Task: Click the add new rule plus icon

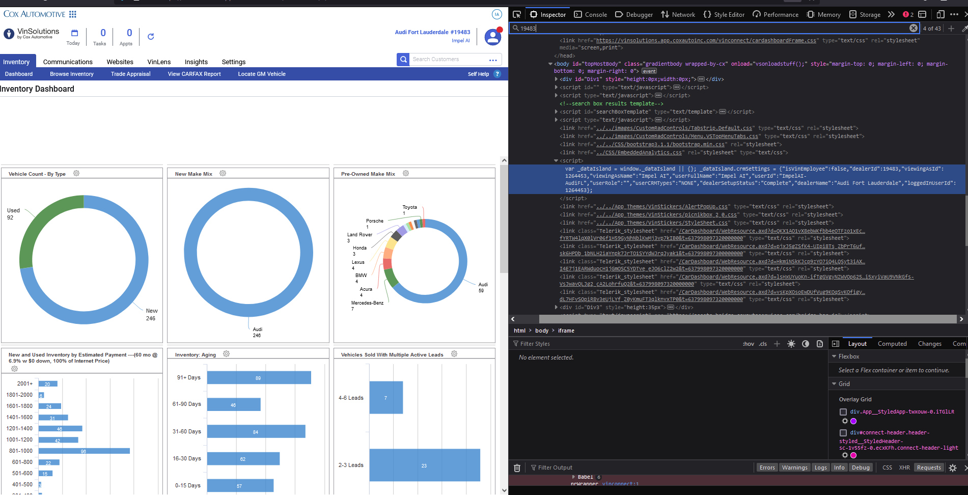Action: [777, 344]
